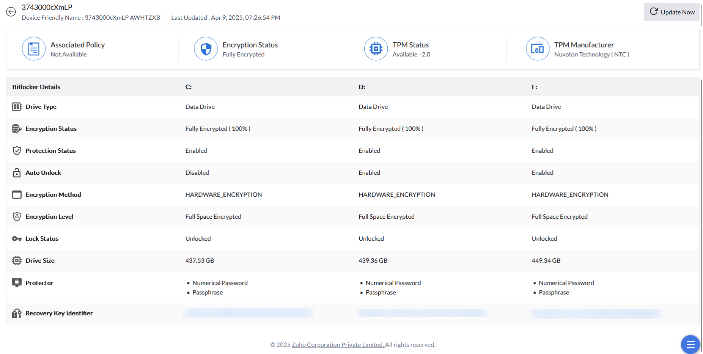This screenshot has width=703, height=354.
Task: Click the Protector monitor icon
Action: pos(17,283)
